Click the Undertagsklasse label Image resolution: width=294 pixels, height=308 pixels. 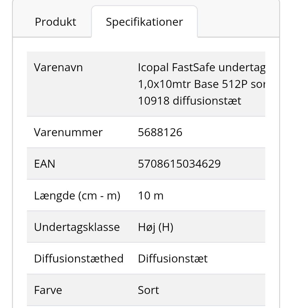tap(77, 227)
